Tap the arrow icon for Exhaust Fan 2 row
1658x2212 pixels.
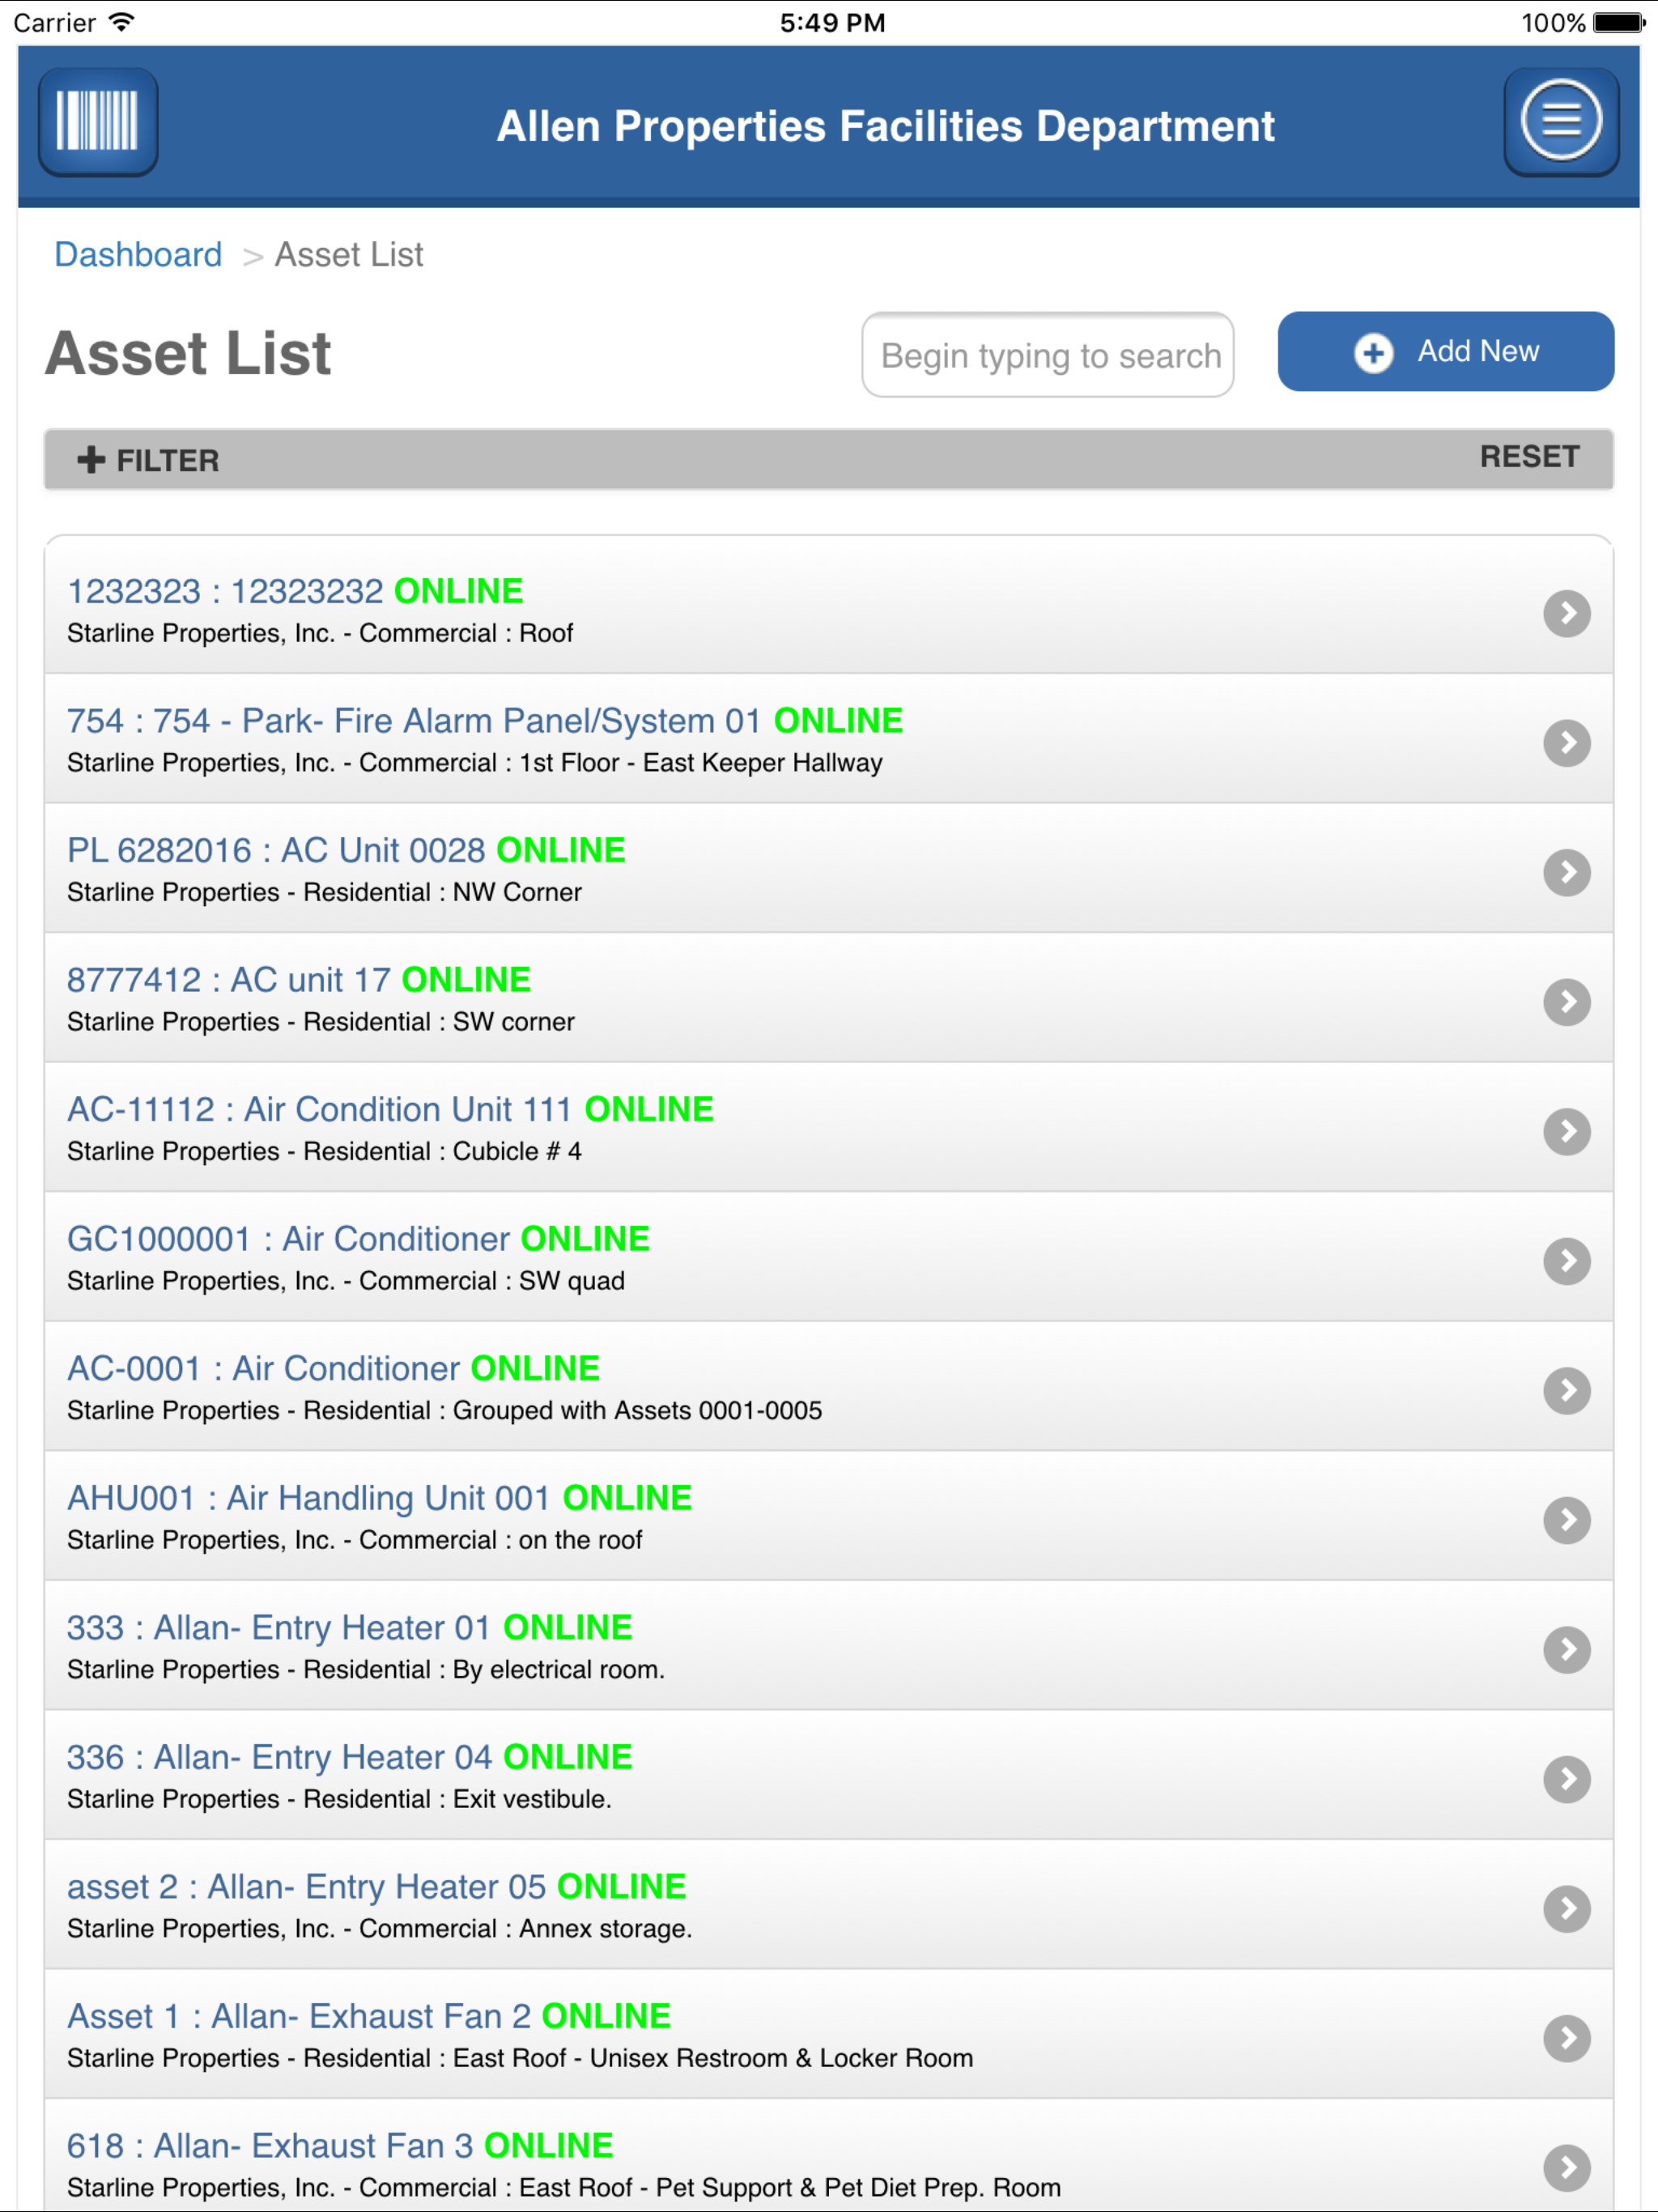[1566, 2038]
